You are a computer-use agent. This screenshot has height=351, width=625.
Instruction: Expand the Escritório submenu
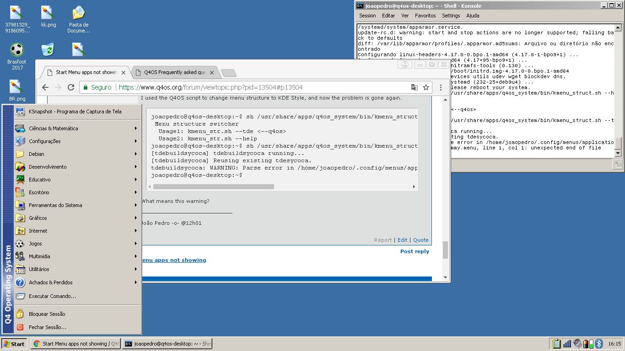click(77, 192)
